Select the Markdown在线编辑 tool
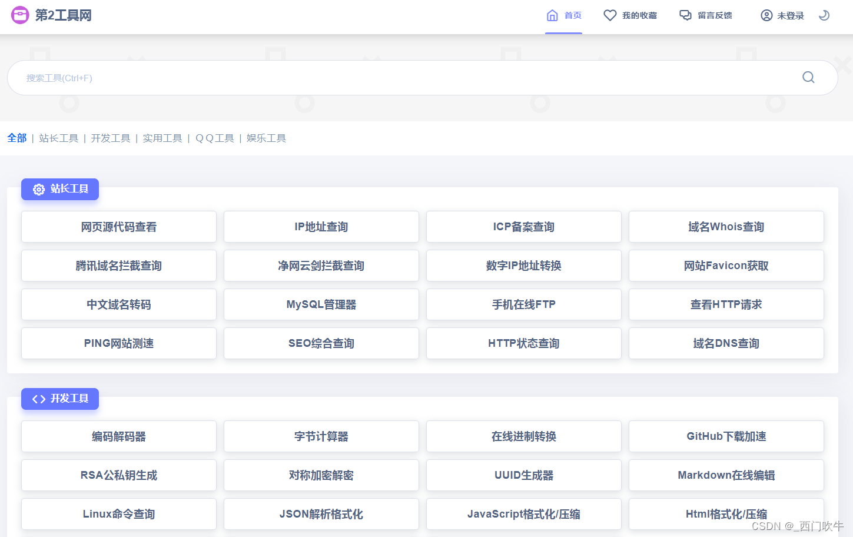853x537 pixels. coord(726,475)
